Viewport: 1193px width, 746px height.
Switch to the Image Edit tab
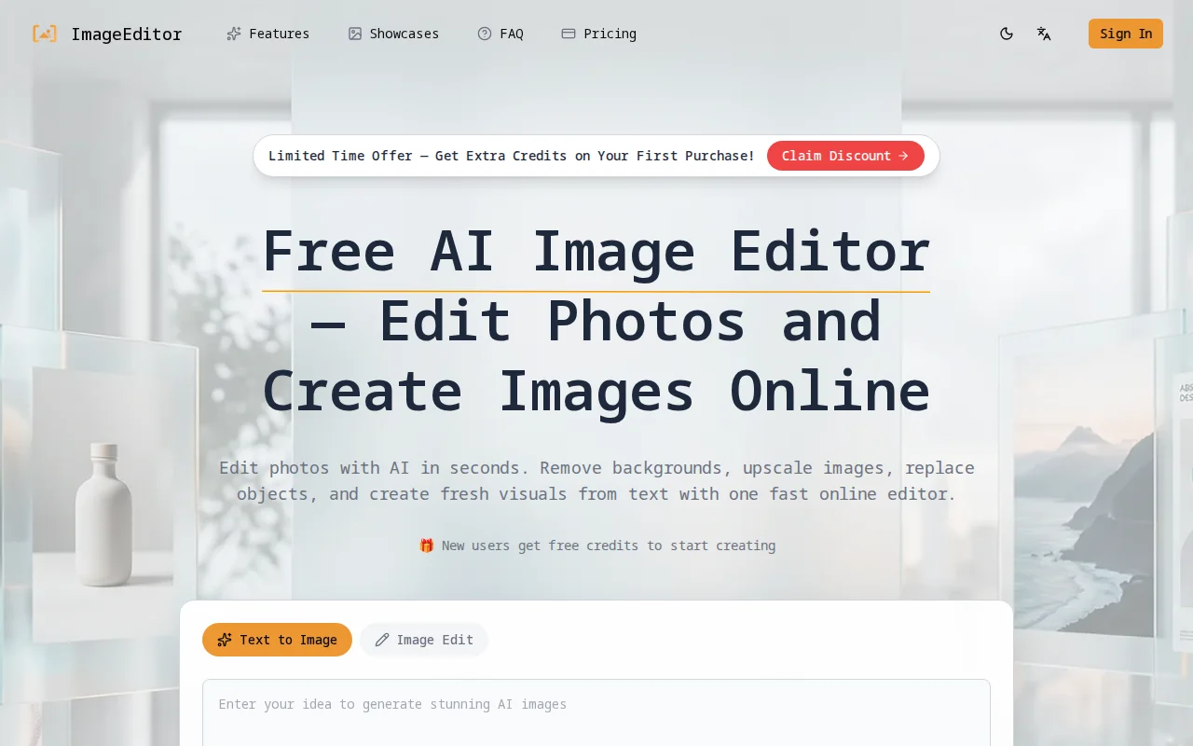424,640
